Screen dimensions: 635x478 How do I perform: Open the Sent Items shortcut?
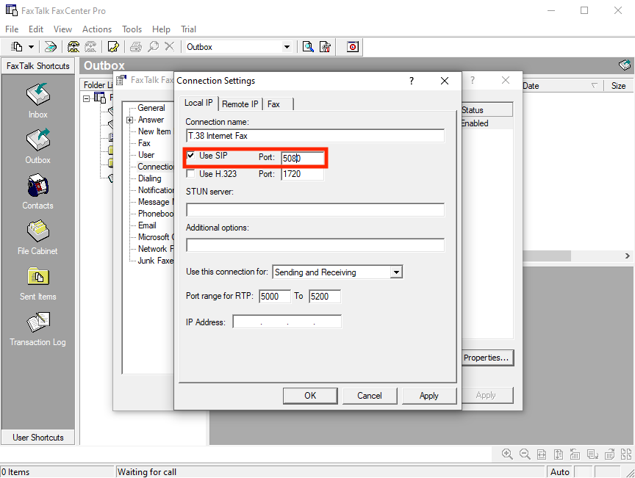click(38, 283)
